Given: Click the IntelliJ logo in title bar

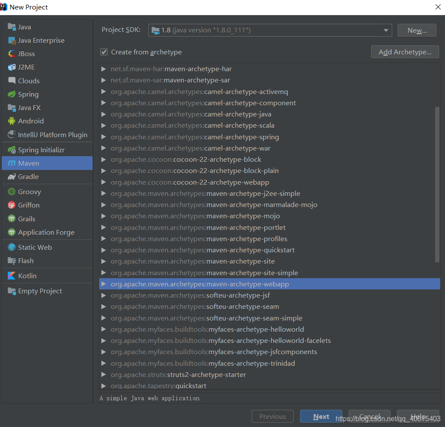Looking at the screenshot, I should tap(3, 7).
